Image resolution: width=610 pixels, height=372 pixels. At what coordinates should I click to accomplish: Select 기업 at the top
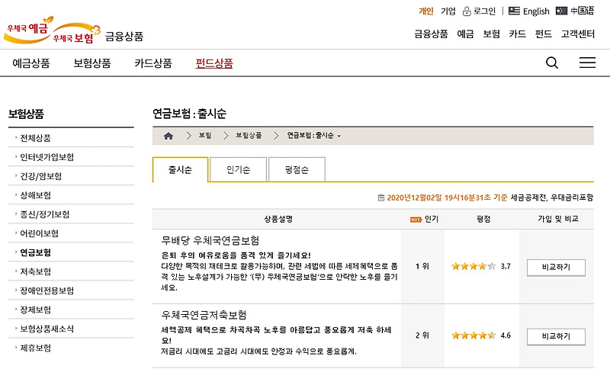pos(448,11)
